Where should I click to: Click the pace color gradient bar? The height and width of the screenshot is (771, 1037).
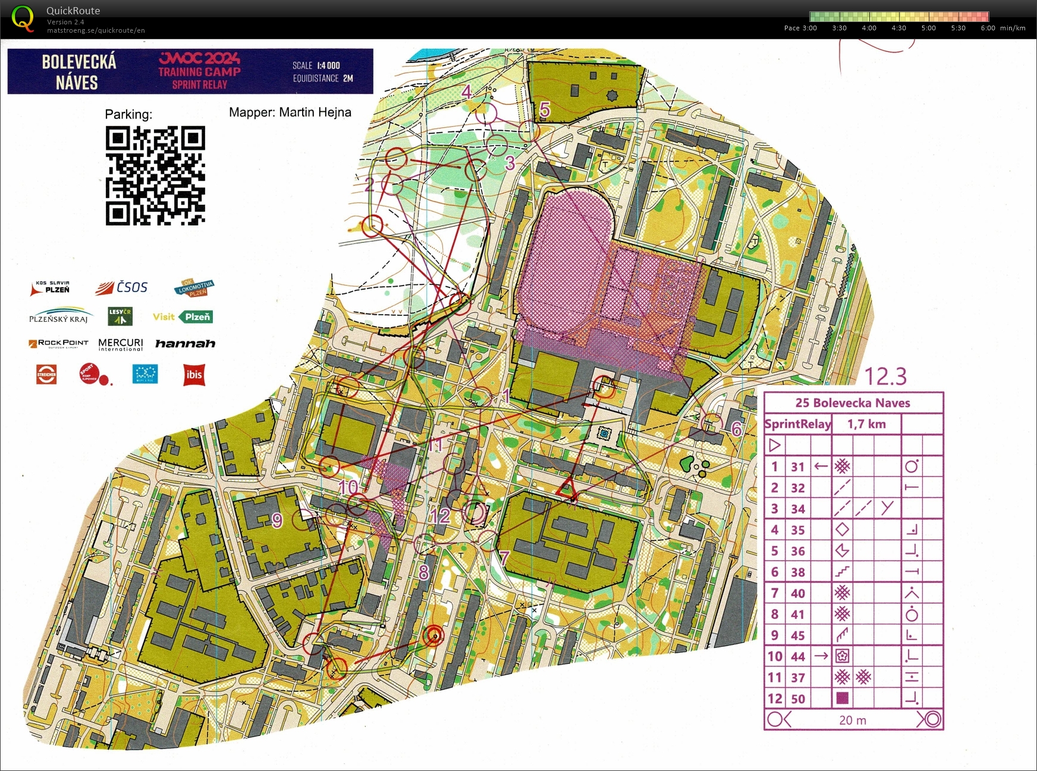898,17
